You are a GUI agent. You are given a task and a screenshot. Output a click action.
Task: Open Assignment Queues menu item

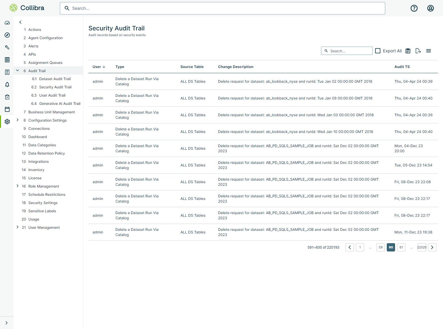tap(45, 63)
